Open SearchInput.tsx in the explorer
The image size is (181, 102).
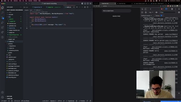(14, 35)
